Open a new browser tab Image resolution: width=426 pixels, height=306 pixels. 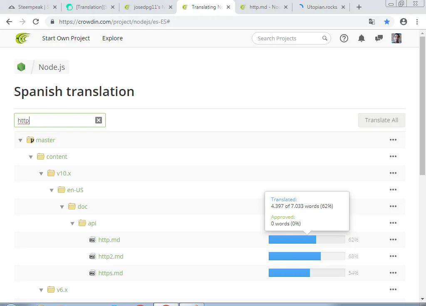(359, 7)
